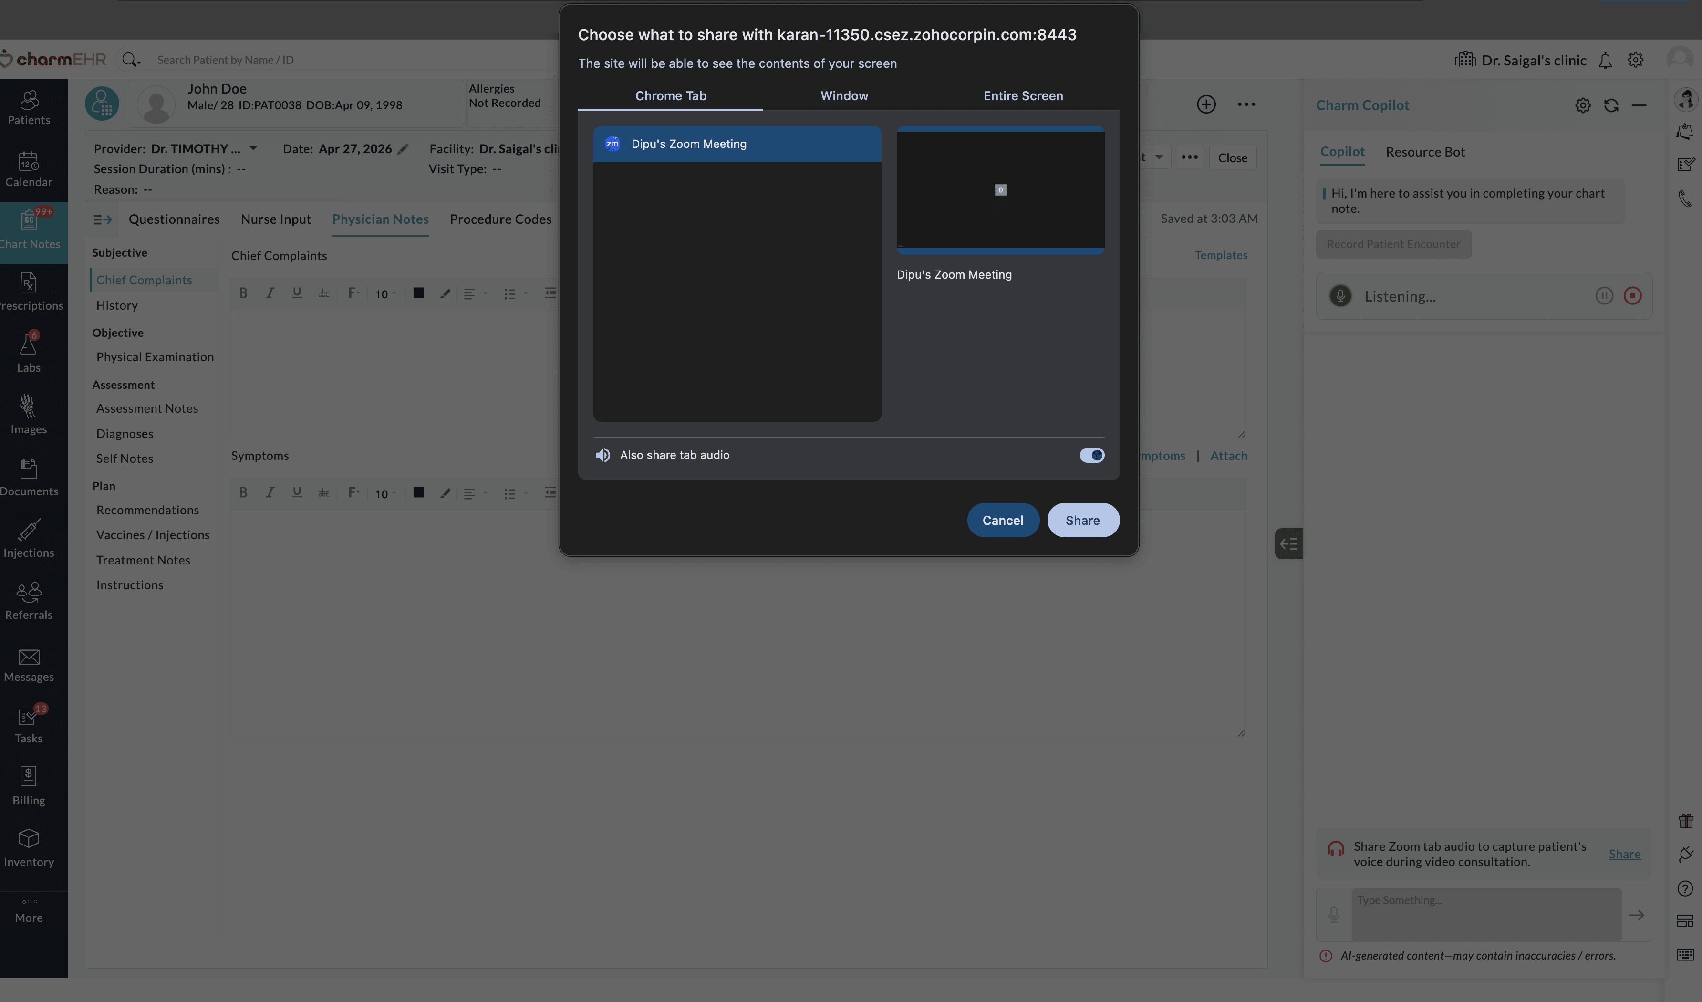
Task: Switch to the Entire Screen tab
Action: (1023, 96)
